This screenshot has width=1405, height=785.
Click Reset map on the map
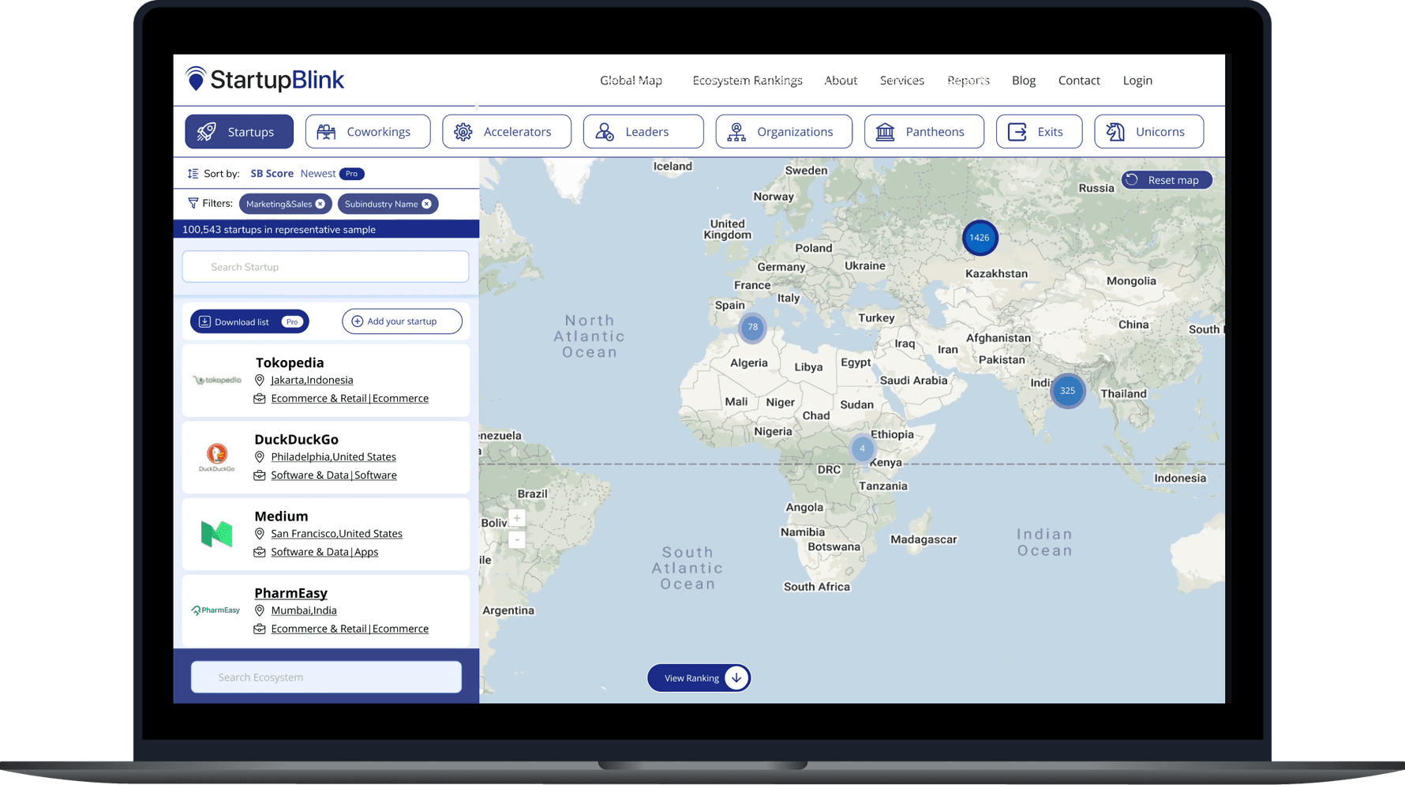pyautogui.click(x=1167, y=179)
